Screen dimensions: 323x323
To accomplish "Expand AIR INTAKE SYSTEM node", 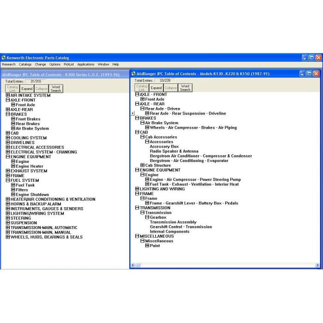I will tap(8, 95).
